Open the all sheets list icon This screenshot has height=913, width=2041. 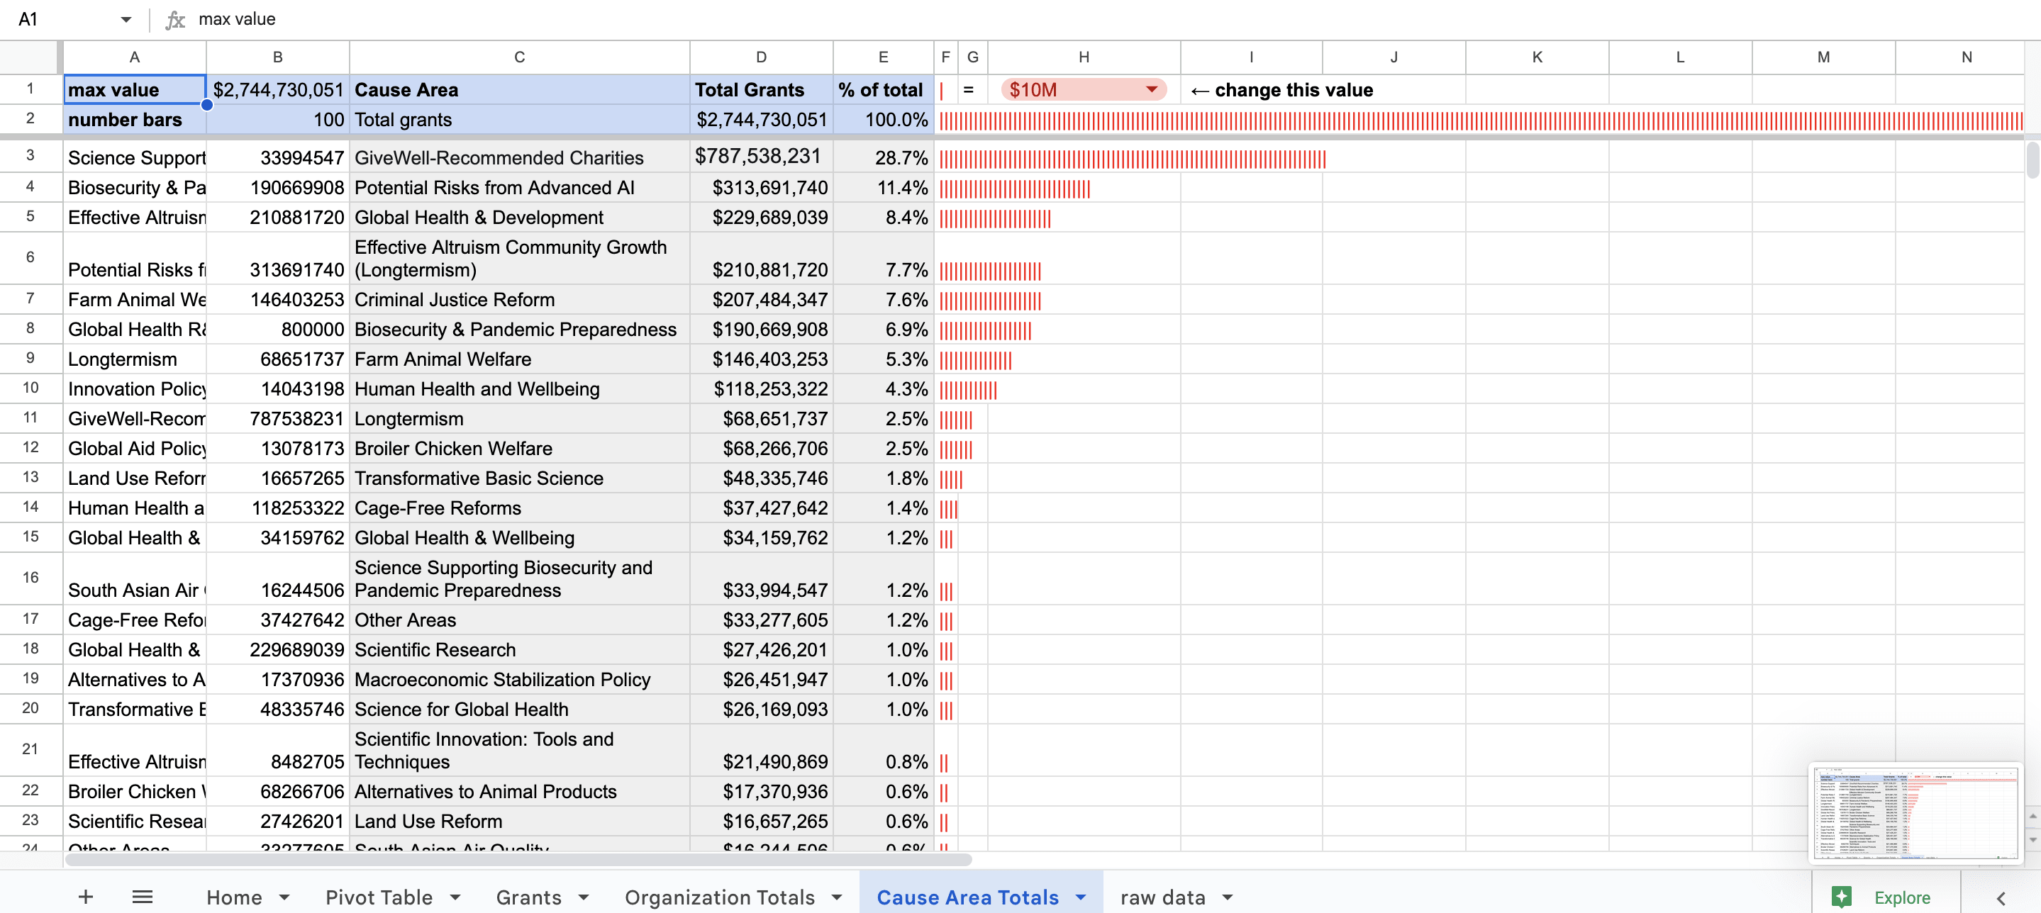pos(142,897)
